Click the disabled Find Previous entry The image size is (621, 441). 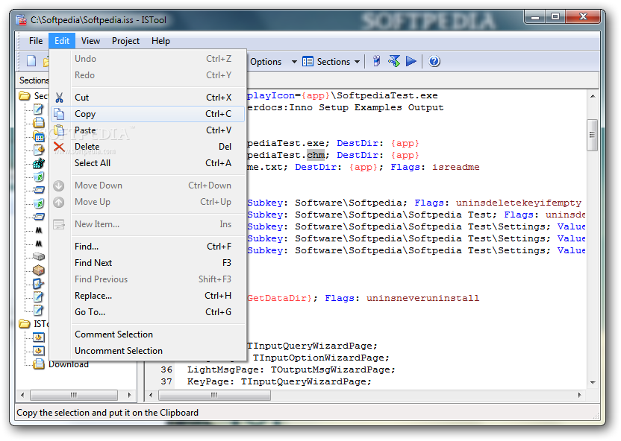coord(148,279)
